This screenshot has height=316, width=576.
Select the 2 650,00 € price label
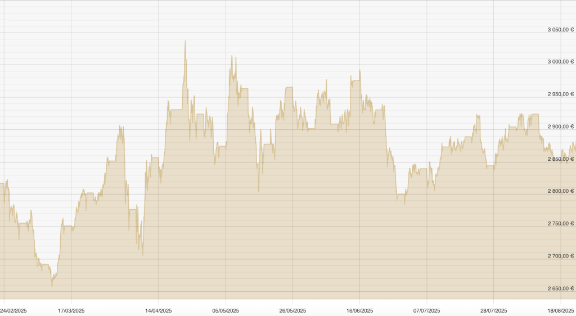[560, 288]
